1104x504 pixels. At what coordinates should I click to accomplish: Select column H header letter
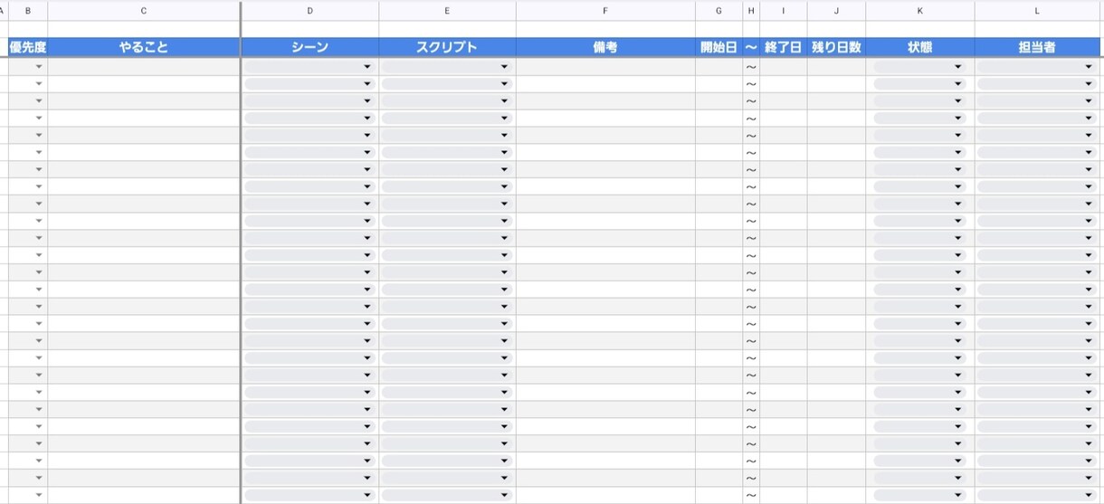coord(751,11)
